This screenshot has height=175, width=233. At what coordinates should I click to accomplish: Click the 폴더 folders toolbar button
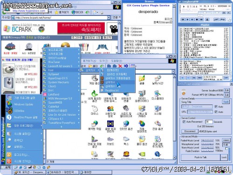click(x=93, y=66)
